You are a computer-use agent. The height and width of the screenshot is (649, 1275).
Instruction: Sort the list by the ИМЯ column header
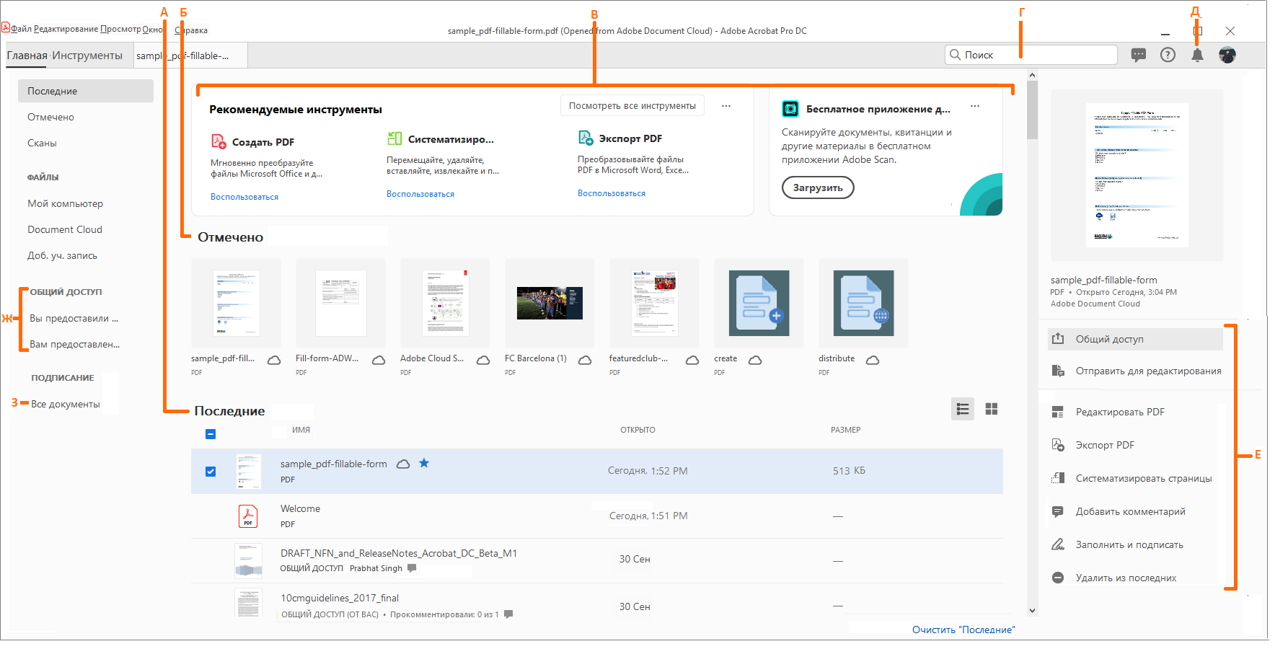pyautogui.click(x=301, y=430)
